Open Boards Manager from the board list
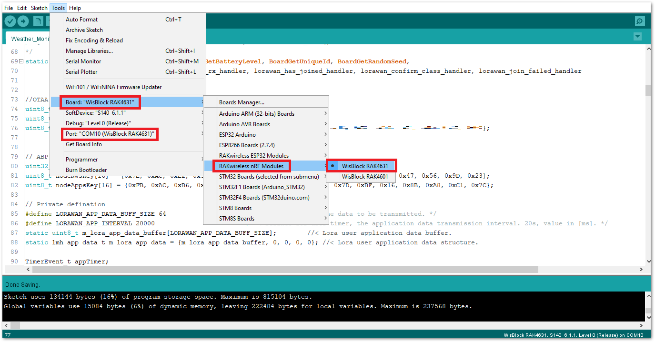Viewport: 655px width, 342px height. click(x=242, y=102)
